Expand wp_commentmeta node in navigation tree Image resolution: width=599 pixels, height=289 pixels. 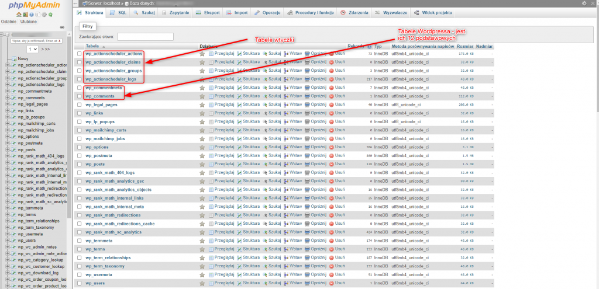tap(7, 91)
